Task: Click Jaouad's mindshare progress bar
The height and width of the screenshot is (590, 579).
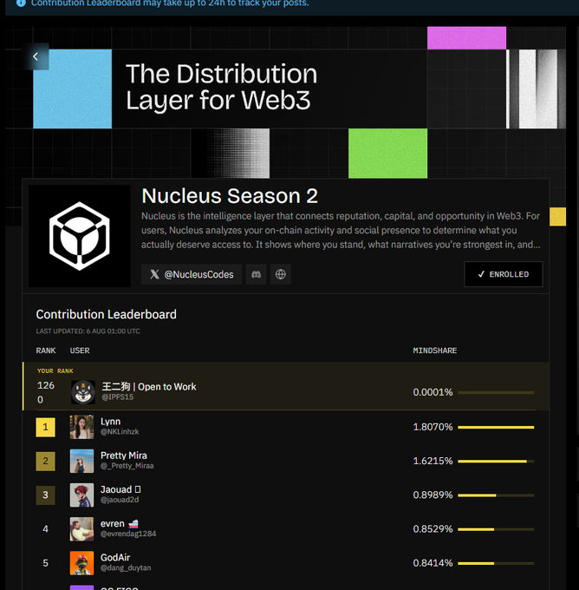Action: [496, 495]
